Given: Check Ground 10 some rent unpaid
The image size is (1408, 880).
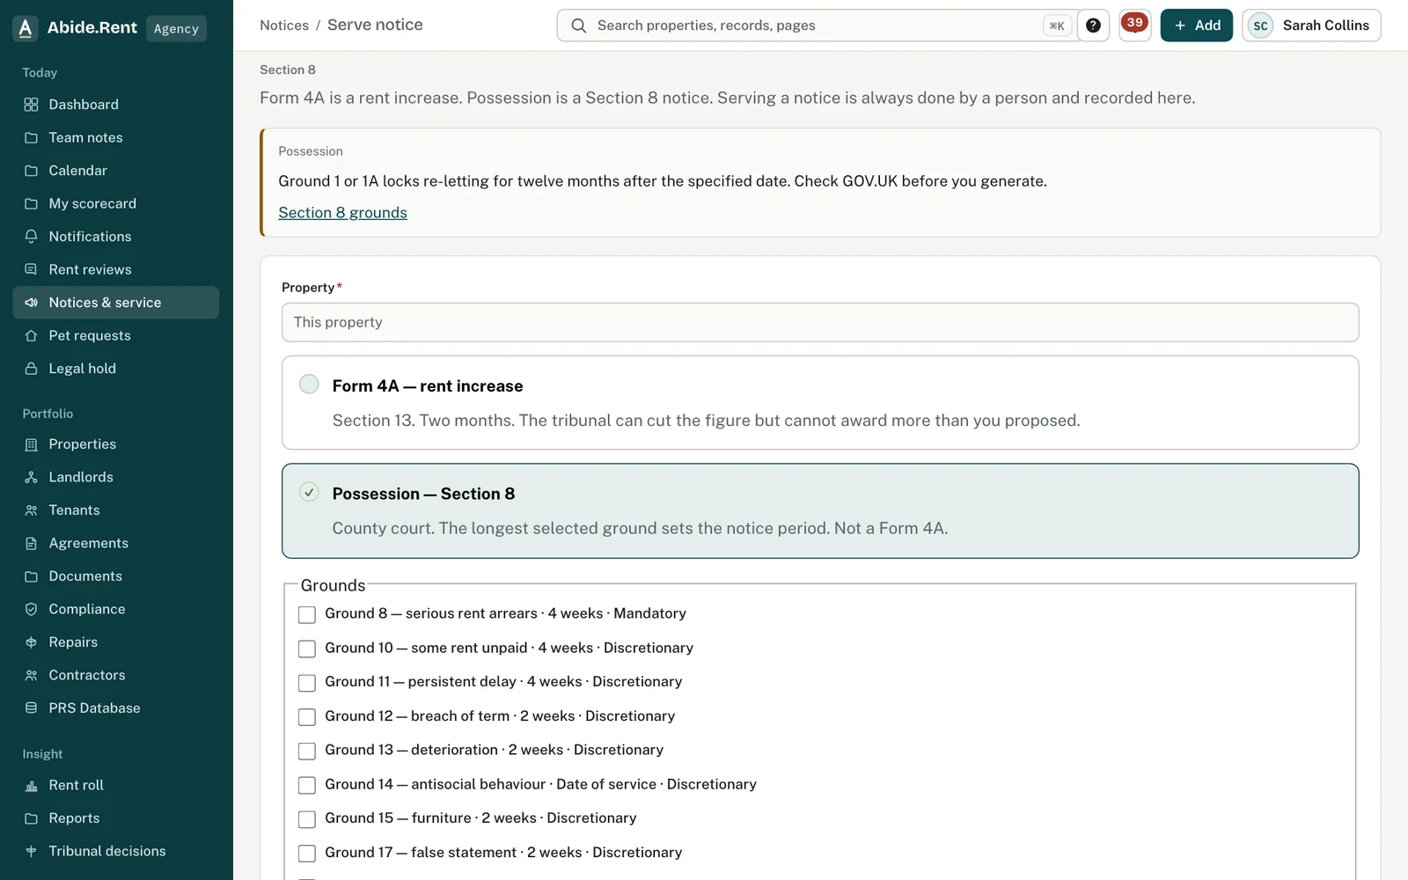Looking at the screenshot, I should coord(307,649).
